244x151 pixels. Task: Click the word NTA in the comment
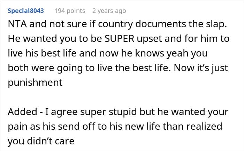(x=17, y=24)
